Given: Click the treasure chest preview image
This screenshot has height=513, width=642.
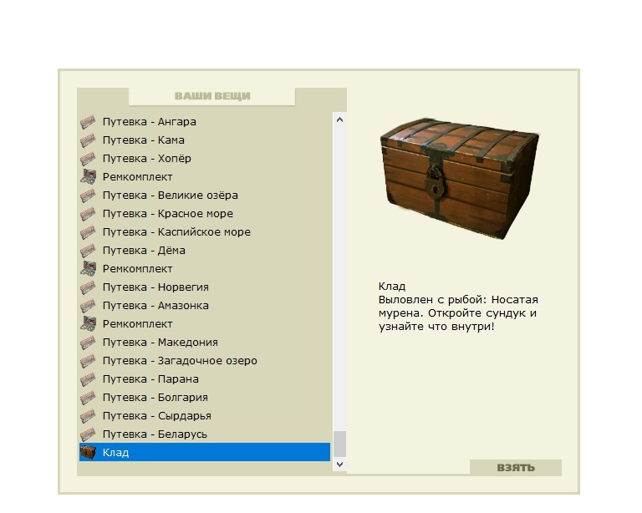Looking at the screenshot, I should point(460,178).
